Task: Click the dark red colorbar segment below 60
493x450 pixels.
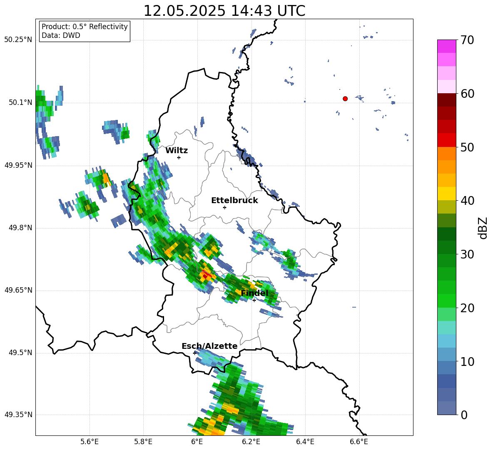Action: pyautogui.click(x=447, y=99)
